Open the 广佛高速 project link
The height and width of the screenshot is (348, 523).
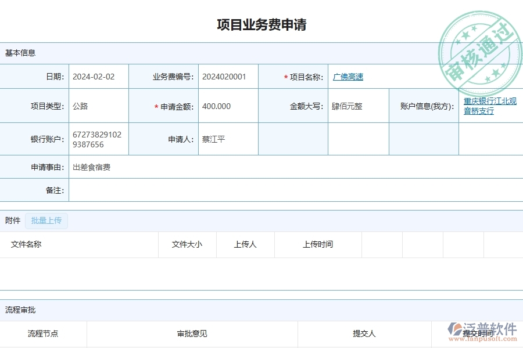[348, 76]
